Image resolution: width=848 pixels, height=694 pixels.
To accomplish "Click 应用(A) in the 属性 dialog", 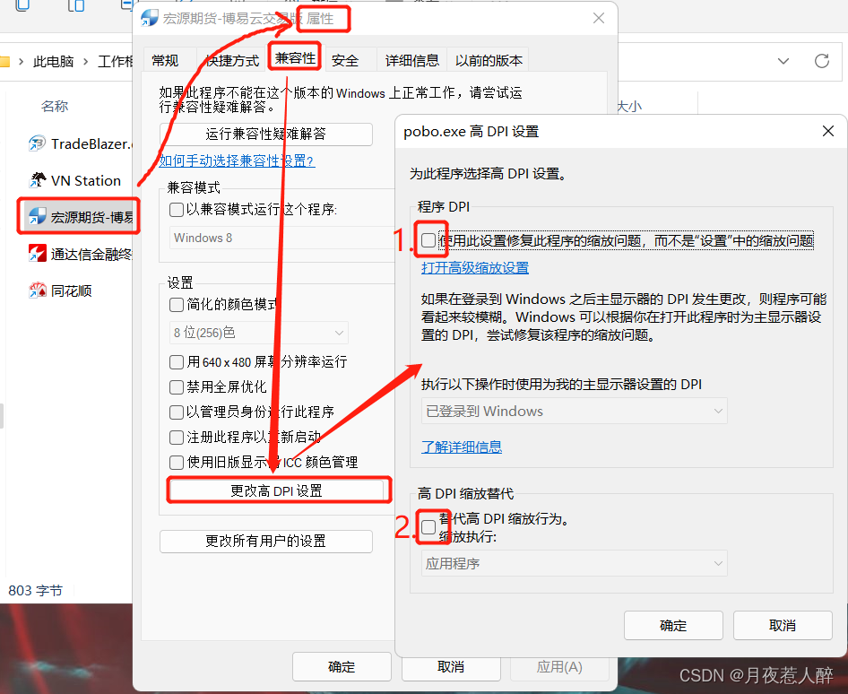I will point(559,666).
